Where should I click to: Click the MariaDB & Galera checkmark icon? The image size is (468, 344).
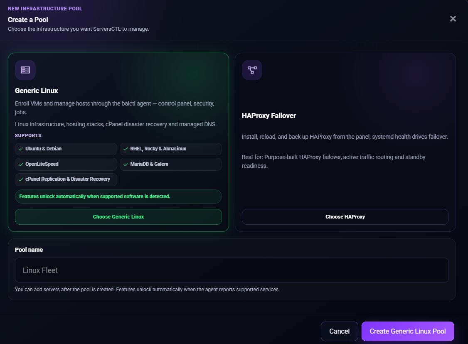[126, 165]
